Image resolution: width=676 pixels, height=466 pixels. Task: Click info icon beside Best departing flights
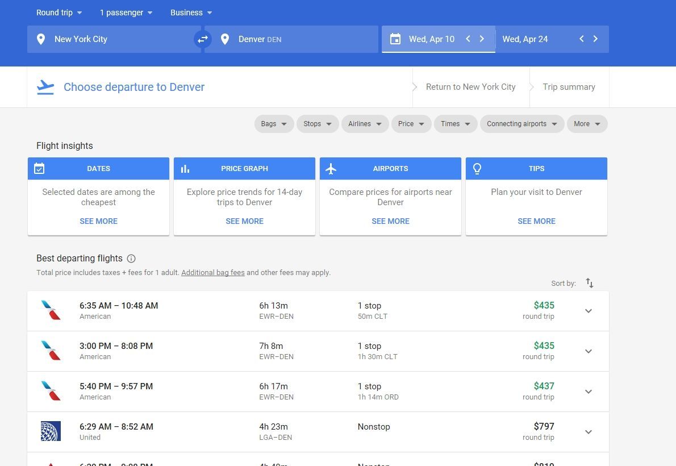click(131, 259)
